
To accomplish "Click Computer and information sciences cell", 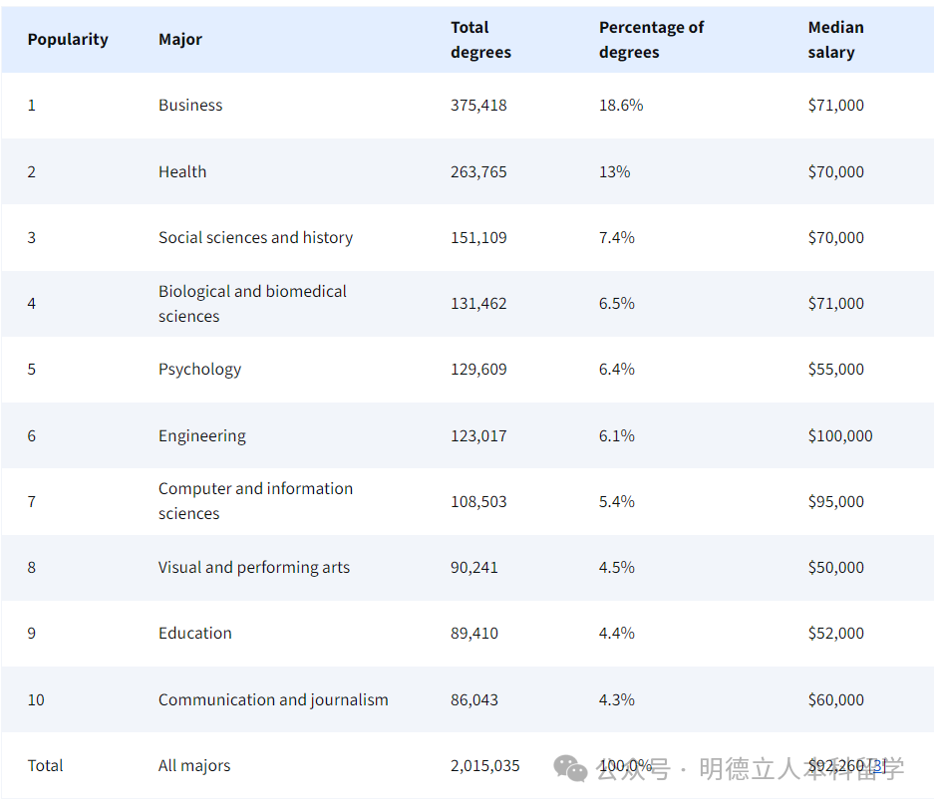I will (255, 501).
